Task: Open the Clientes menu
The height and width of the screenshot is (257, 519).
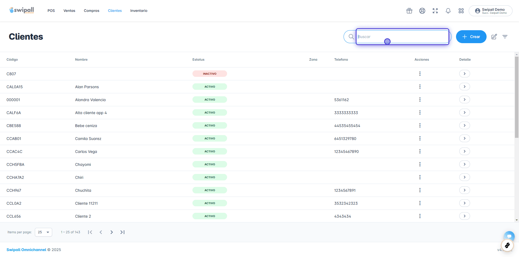Action: (115, 11)
